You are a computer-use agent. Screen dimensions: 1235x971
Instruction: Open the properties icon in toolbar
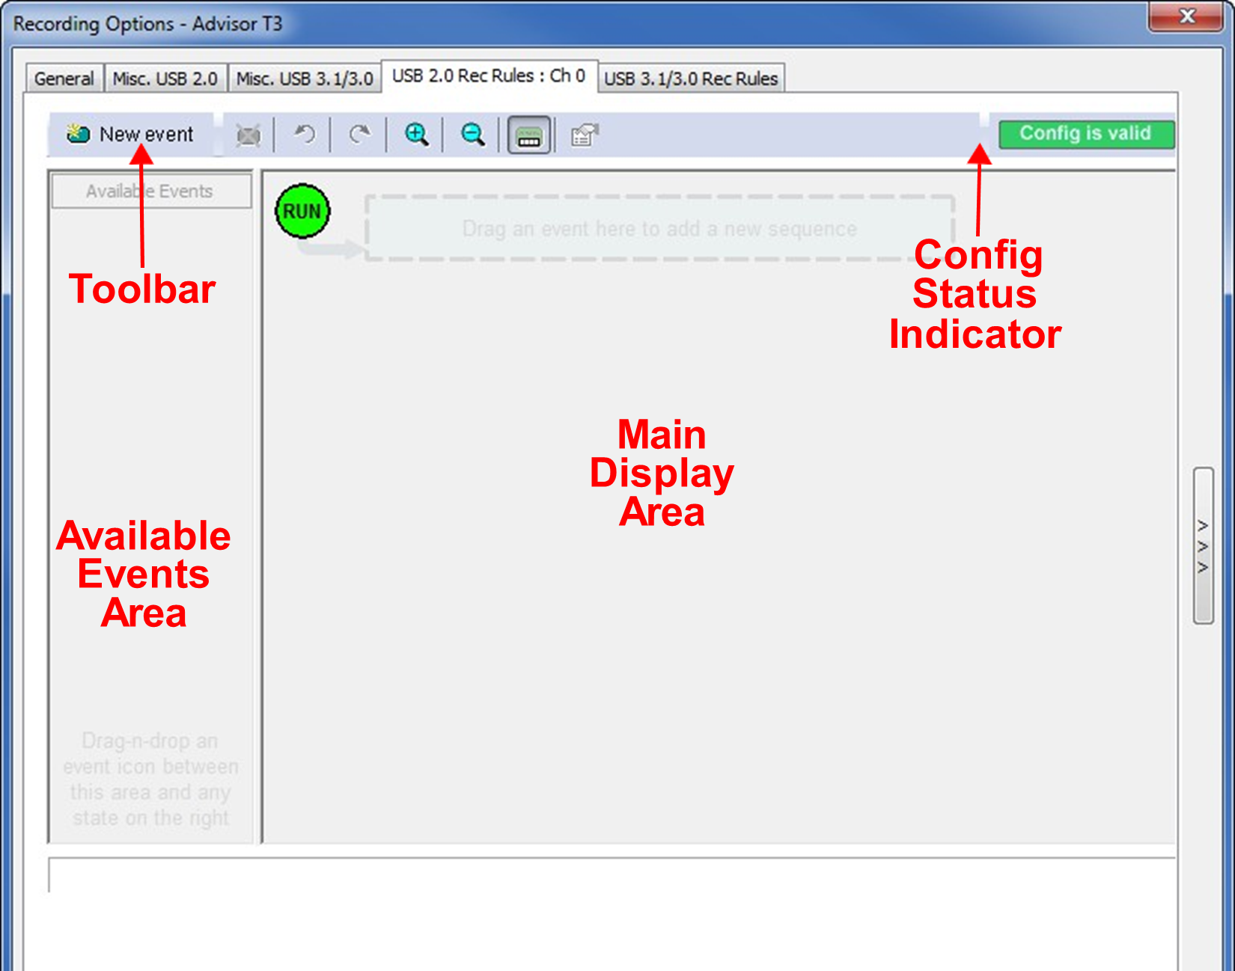(x=585, y=135)
